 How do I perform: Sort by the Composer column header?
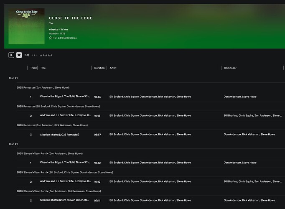(x=230, y=68)
